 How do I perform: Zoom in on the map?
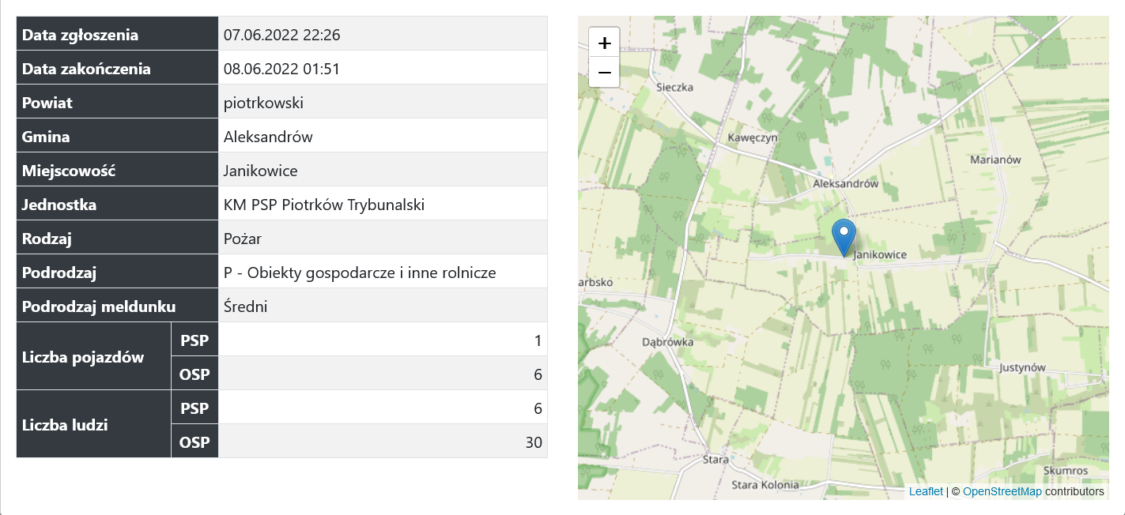[604, 43]
